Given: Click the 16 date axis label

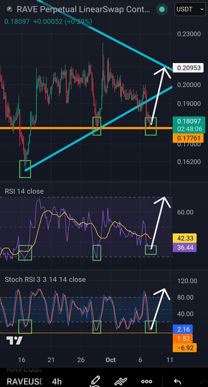Looking at the screenshot, I should point(22,360).
